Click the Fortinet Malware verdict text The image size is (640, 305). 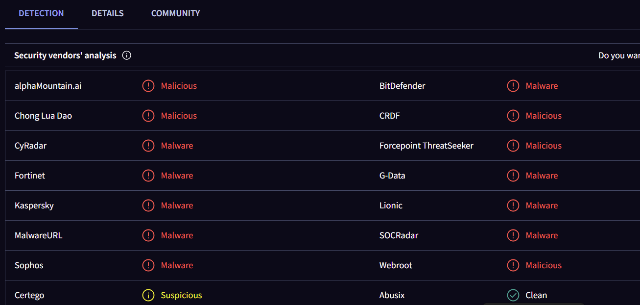[x=177, y=176]
